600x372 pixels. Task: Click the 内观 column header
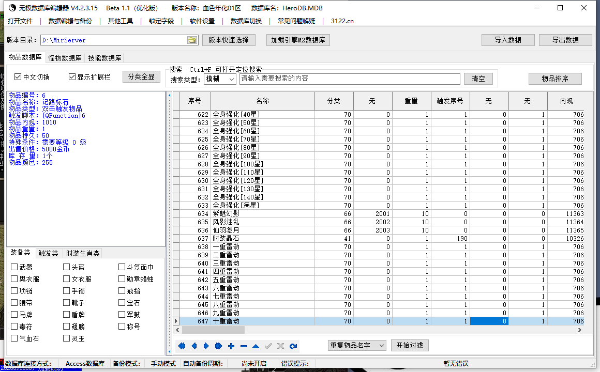(566, 101)
